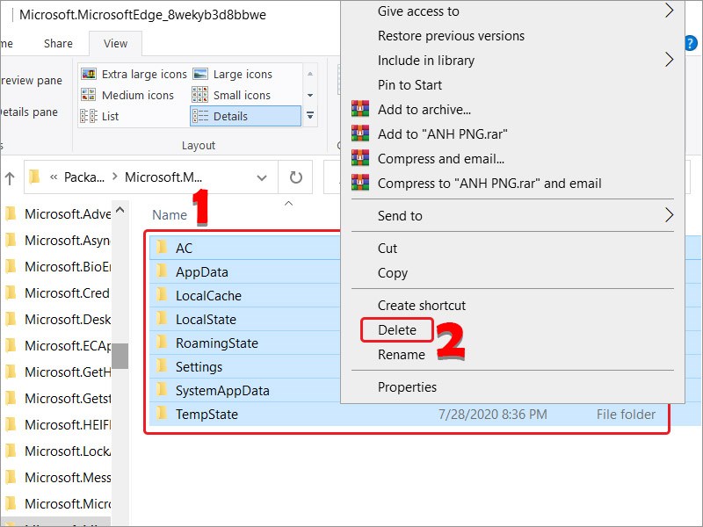Select the List layout option
The height and width of the screenshot is (527, 703).
coord(99,116)
